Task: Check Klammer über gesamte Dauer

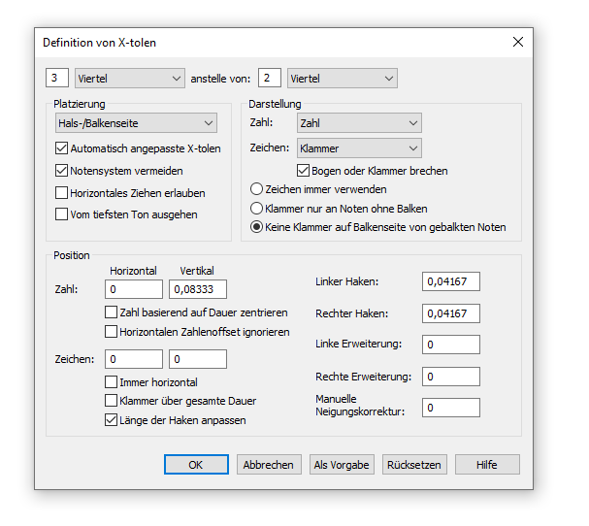Action: [x=111, y=401]
